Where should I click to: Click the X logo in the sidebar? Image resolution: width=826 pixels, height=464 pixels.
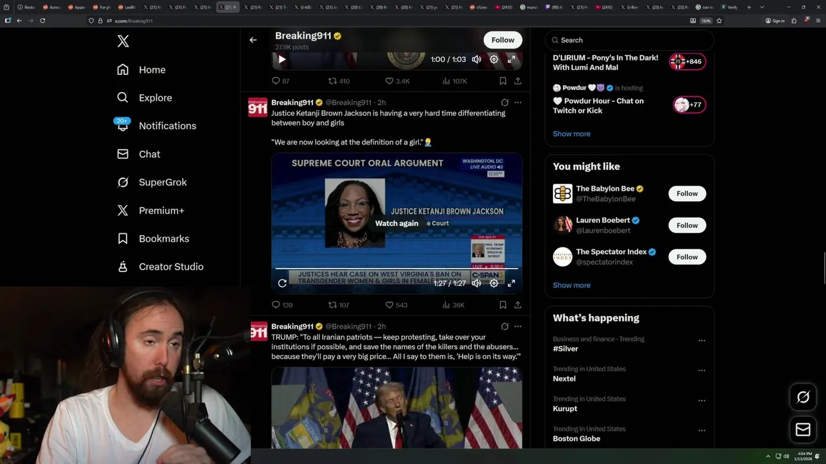pyautogui.click(x=123, y=41)
